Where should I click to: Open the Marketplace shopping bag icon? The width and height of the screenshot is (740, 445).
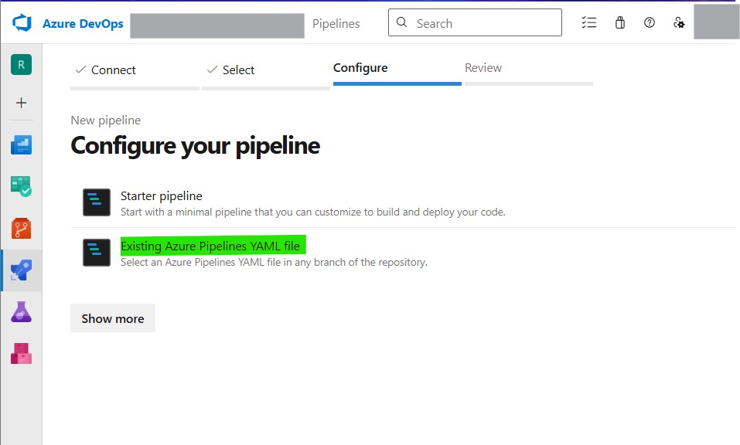(x=620, y=22)
